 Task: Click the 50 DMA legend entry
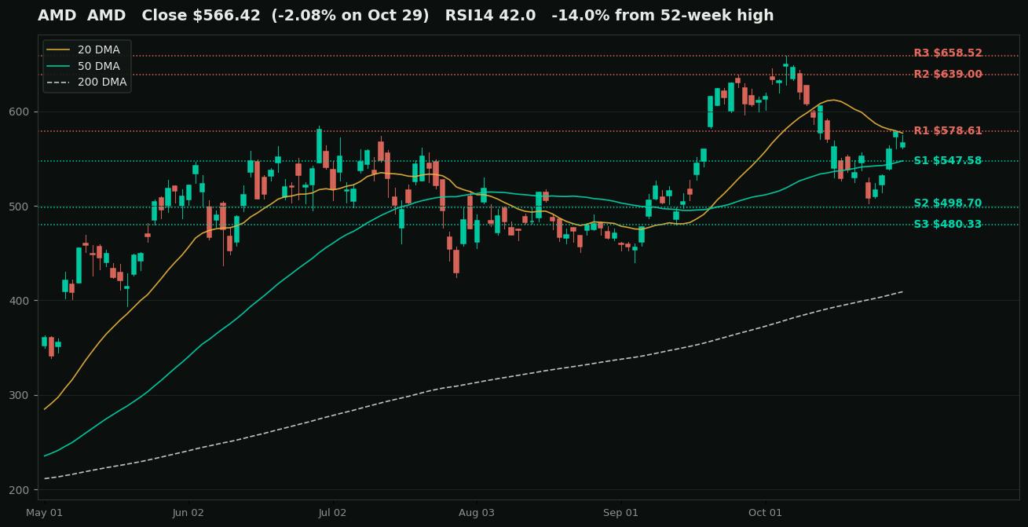tap(86, 66)
